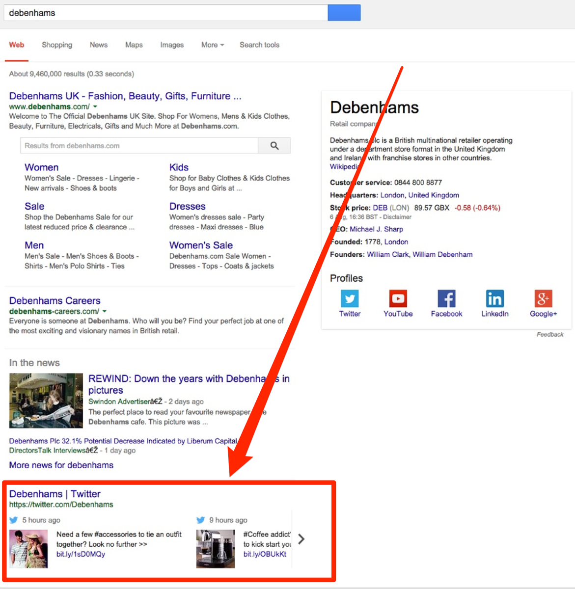
Task: Click the magnifier in the site search box
Action: pyautogui.click(x=274, y=145)
